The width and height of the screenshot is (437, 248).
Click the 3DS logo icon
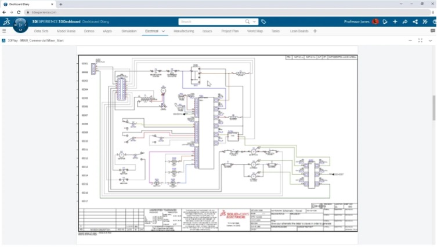click(x=6, y=21)
